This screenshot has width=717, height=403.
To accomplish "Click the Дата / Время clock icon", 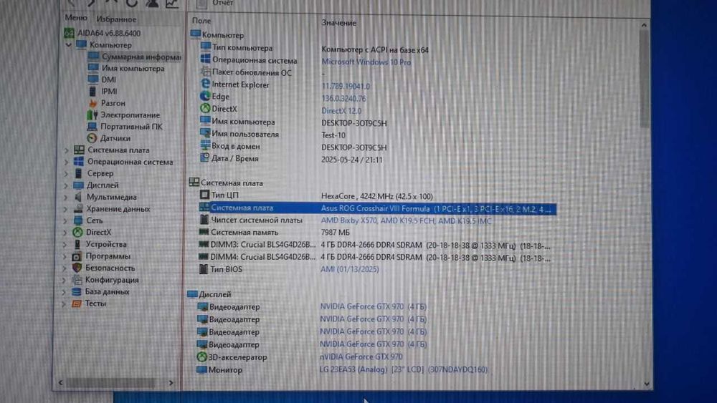I will (x=204, y=157).
